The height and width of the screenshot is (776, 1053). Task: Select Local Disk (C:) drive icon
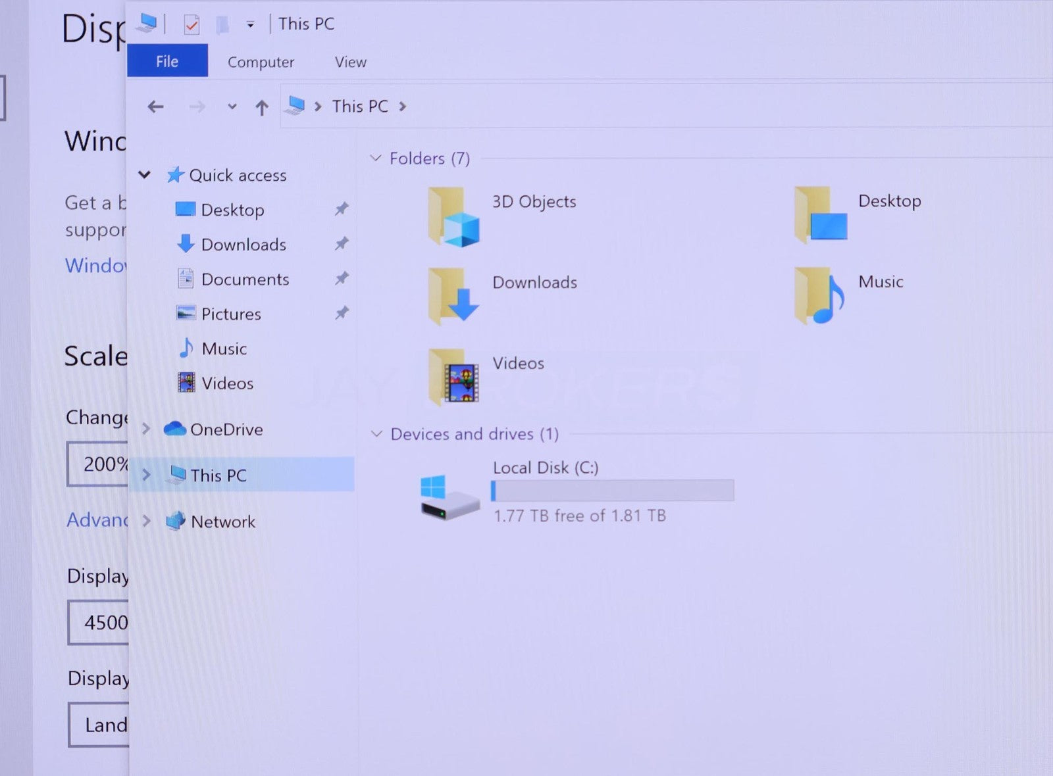tap(449, 497)
